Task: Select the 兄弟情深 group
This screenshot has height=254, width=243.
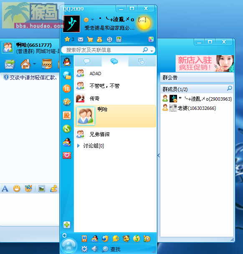Action: pyautogui.click(x=115, y=134)
